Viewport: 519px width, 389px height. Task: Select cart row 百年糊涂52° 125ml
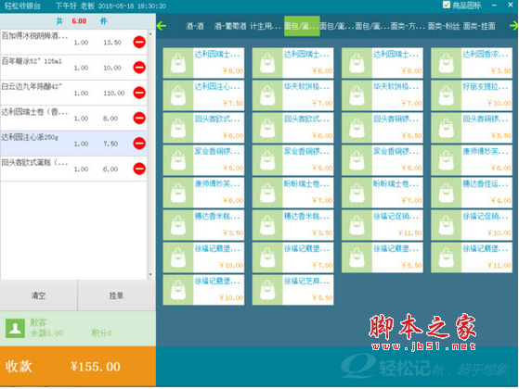tap(73, 68)
